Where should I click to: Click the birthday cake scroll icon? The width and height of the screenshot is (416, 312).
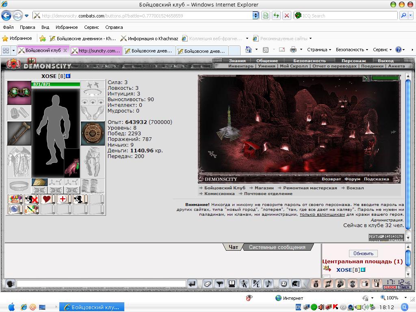16,199
